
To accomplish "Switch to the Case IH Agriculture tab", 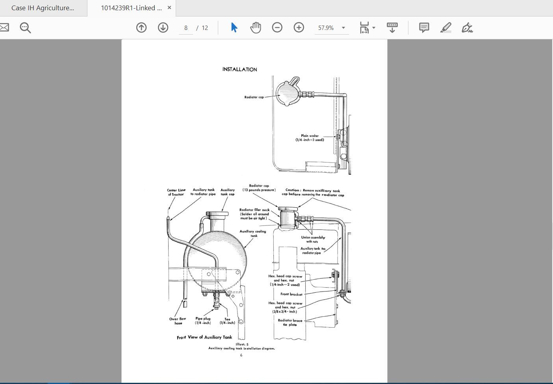I will pos(43,8).
